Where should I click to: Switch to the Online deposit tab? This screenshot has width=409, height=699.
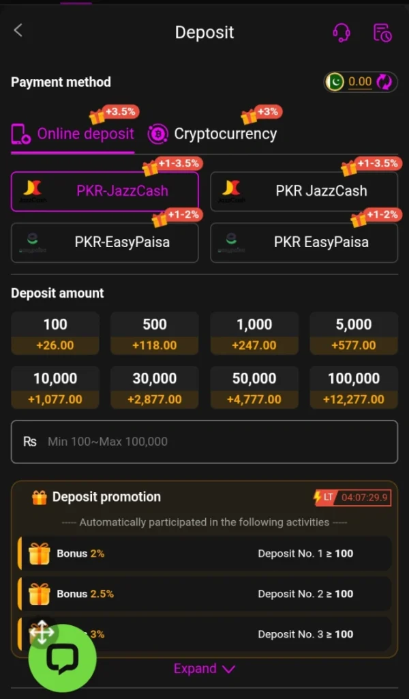(x=72, y=134)
